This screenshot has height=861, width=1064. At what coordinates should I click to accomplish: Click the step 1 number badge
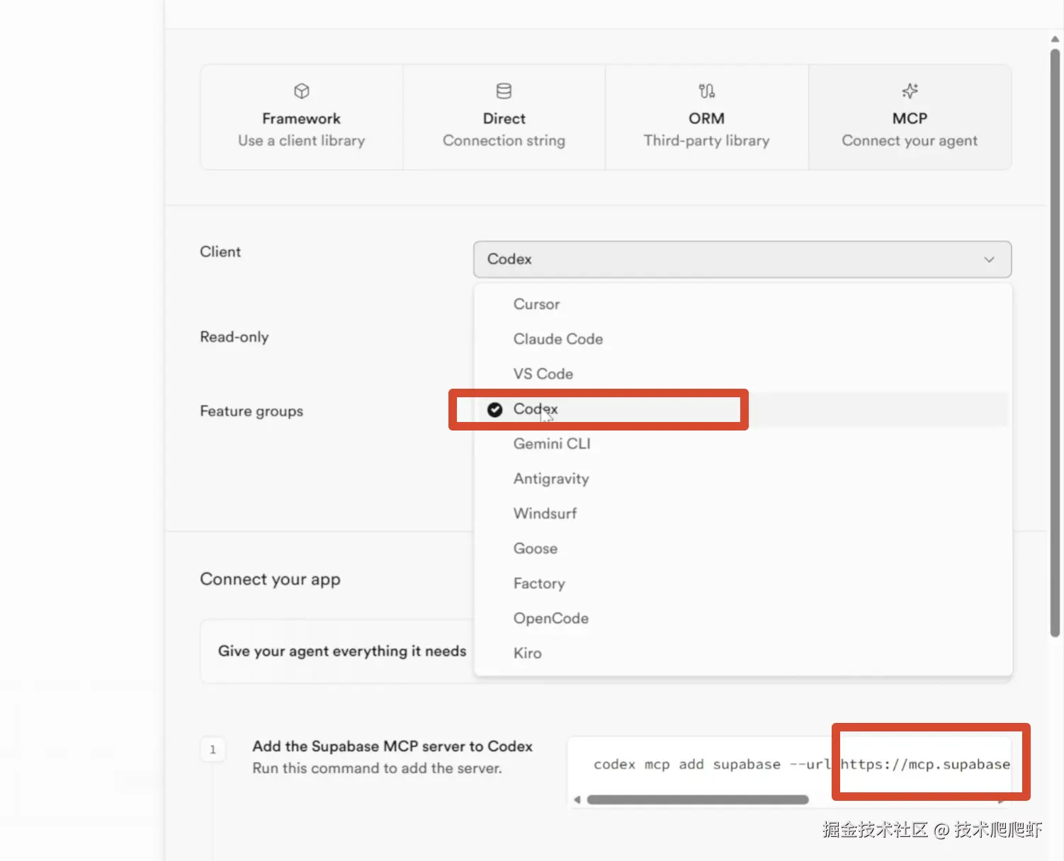pos(213,750)
